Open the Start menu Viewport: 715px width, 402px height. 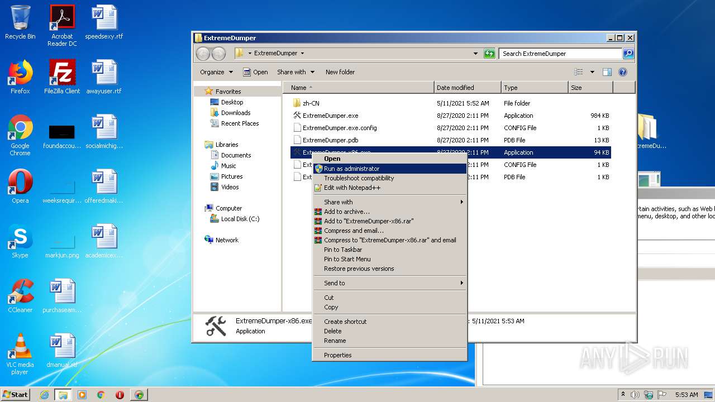[x=16, y=394]
